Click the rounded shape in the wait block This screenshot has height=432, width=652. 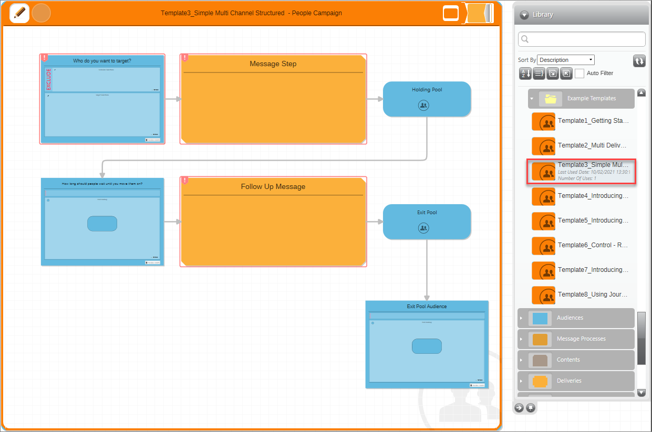click(102, 224)
